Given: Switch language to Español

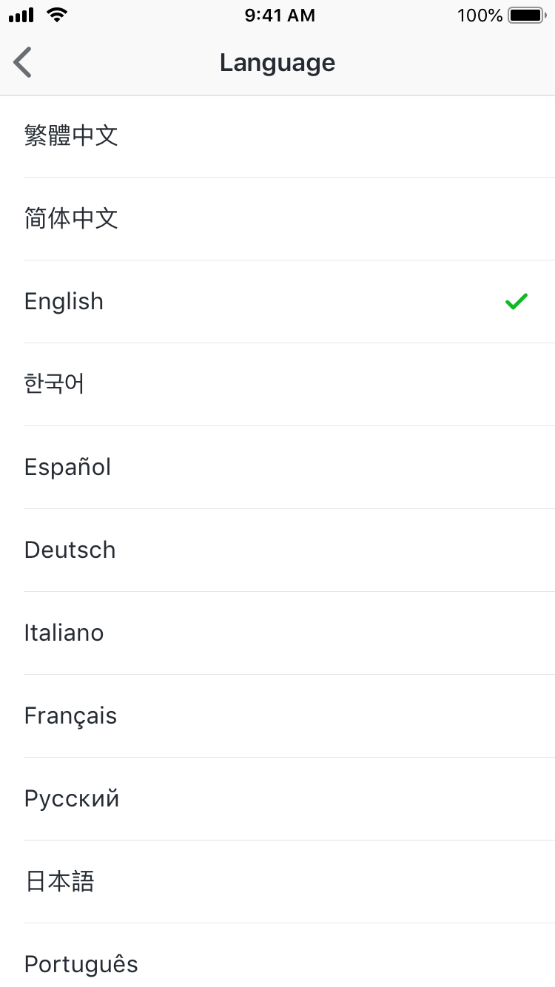Looking at the screenshot, I should [68, 468].
